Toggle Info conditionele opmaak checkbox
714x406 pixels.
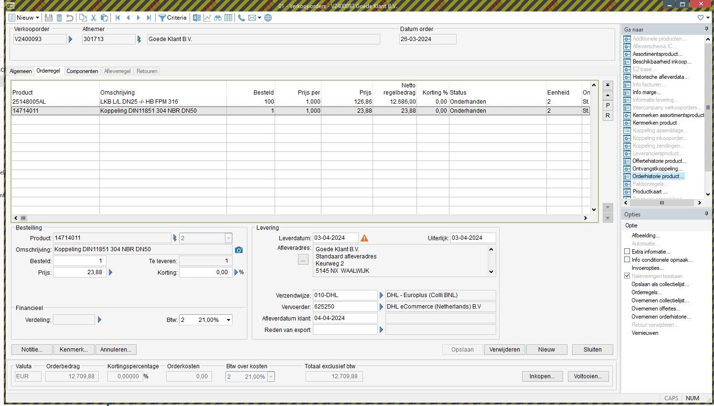coord(627,259)
